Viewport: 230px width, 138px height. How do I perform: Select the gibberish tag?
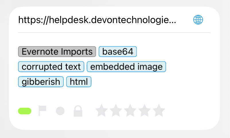(41, 82)
